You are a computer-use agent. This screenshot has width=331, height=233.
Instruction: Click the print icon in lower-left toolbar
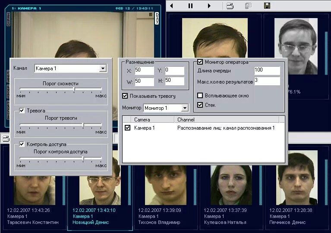point(6,139)
